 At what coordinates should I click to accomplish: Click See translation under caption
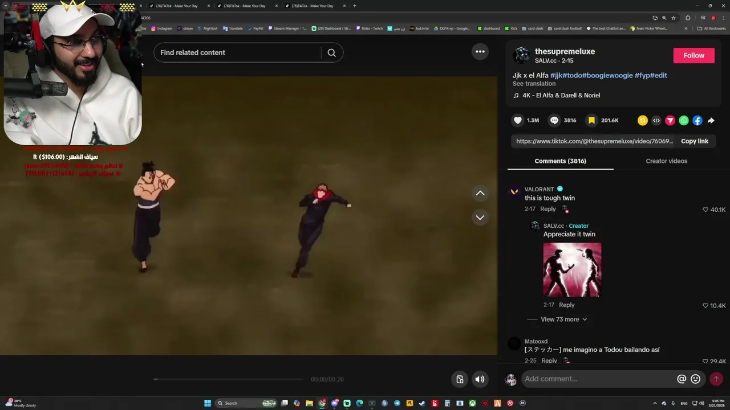[x=534, y=84]
